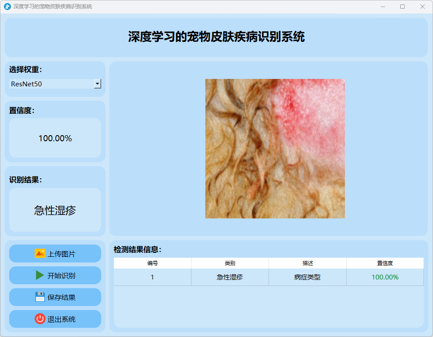Maximize the window
The image size is (433, 337).
(x=402, y=7)
